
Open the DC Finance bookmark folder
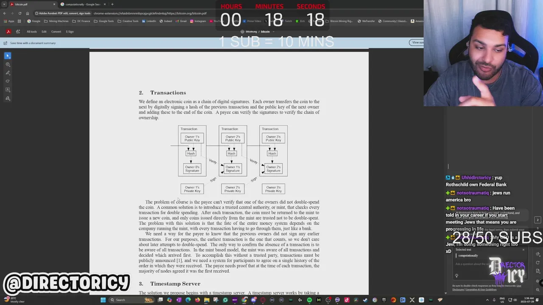[x=81, y=21]
